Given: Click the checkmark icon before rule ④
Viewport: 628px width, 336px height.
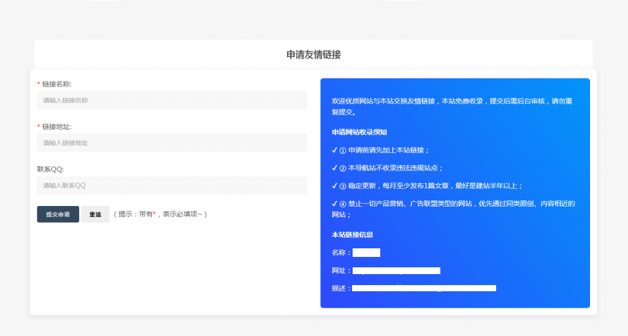Looking at the screenshot, I should pyautogui.click(x=334, y=204).
